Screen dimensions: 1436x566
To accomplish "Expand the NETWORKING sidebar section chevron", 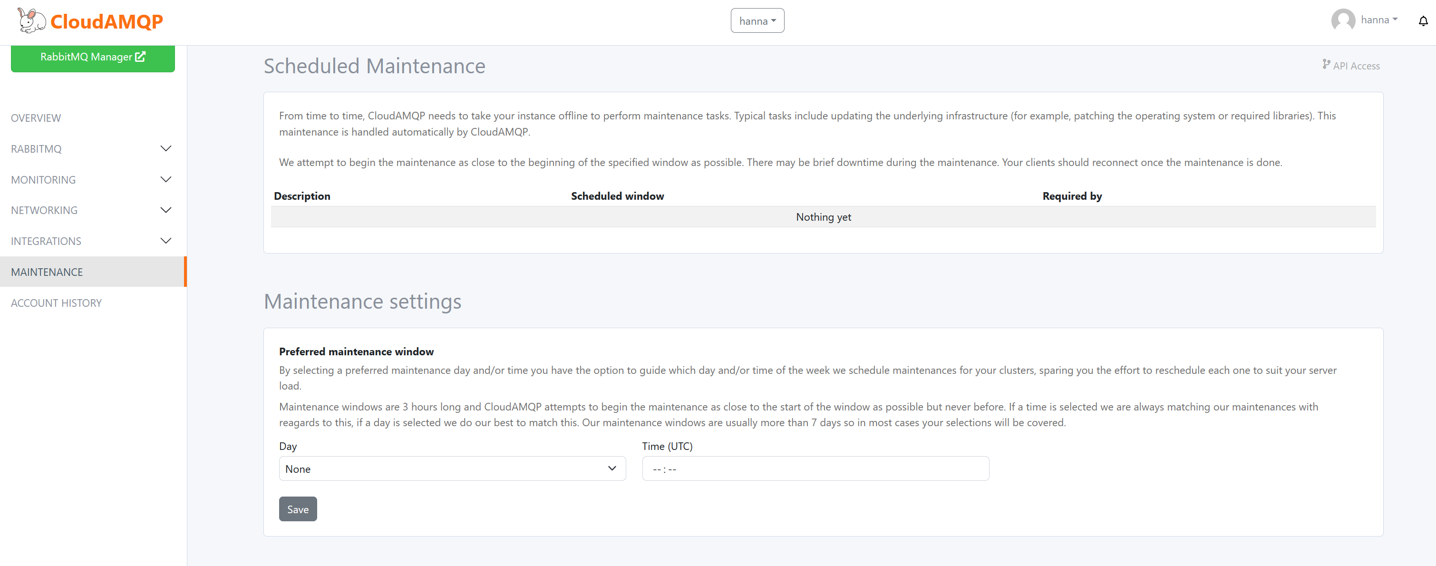I will (x=165, y=210).
